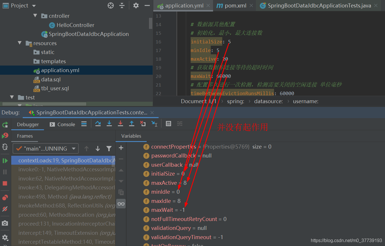Switch to Debugger tab
The image size is (385, 246).
click(28, 124)
